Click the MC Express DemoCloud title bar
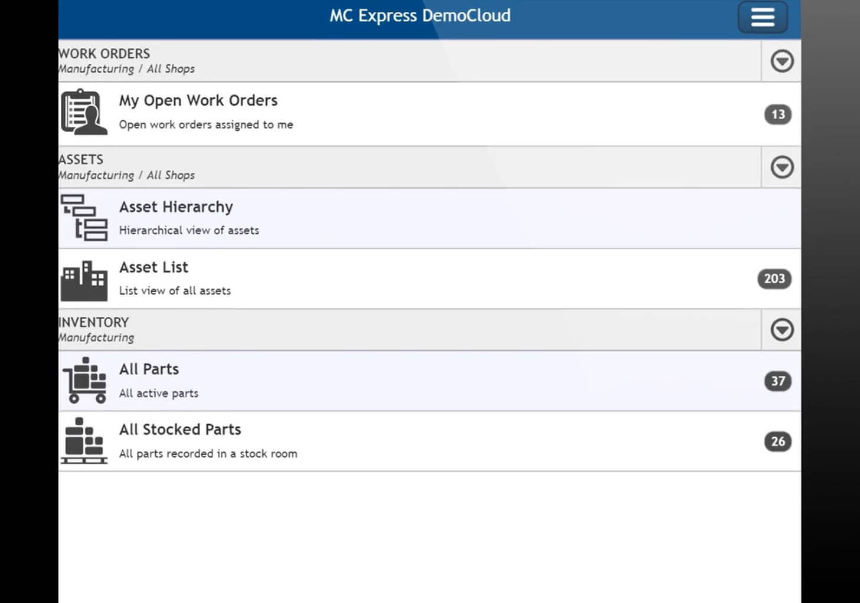 (420, 16)
